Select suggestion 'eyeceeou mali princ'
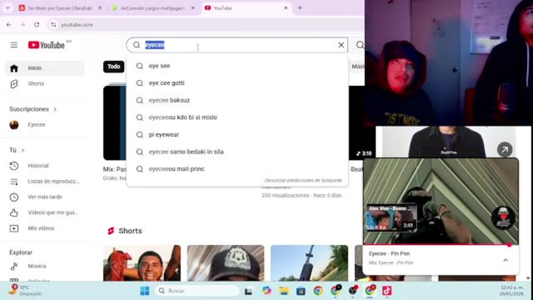 (x=237, y=169)
